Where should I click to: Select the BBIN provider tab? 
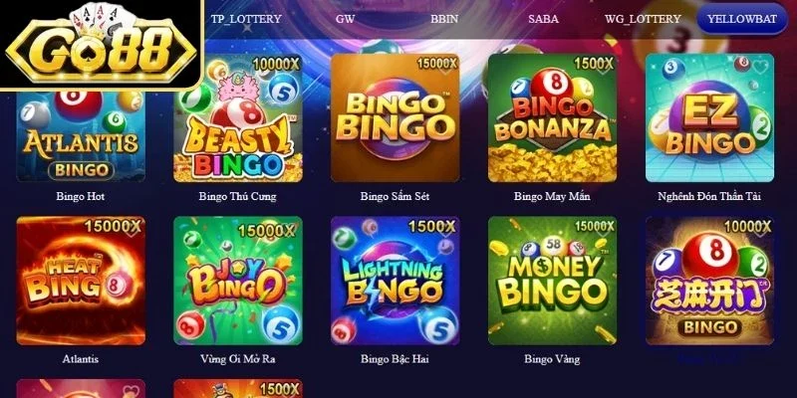[444, 19]
